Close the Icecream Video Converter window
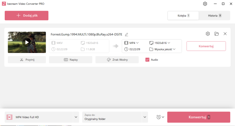Viewport: 235px width, 126px height. click(x=231, y=4)
